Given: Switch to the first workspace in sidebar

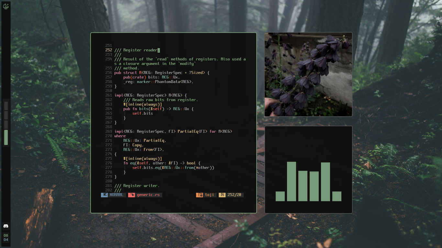Looking at the screenshot, I should (x=6, y=106).
